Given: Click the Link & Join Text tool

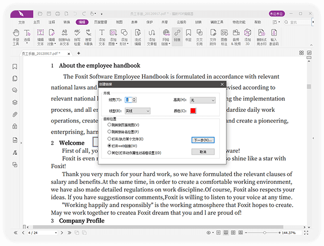Looking at the screenshot, I should tap(64, 37).
